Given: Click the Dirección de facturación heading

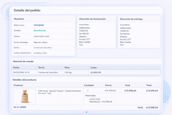Looking at the screenshot, I should [x=93, y=19].
